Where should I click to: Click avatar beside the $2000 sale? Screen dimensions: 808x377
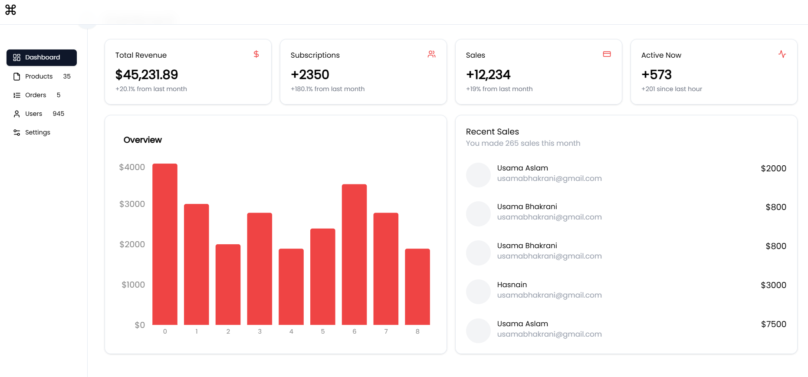478,175
